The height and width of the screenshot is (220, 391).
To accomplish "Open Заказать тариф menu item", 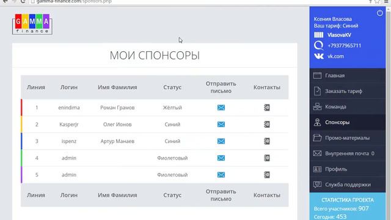I will (x=348, y=91).
